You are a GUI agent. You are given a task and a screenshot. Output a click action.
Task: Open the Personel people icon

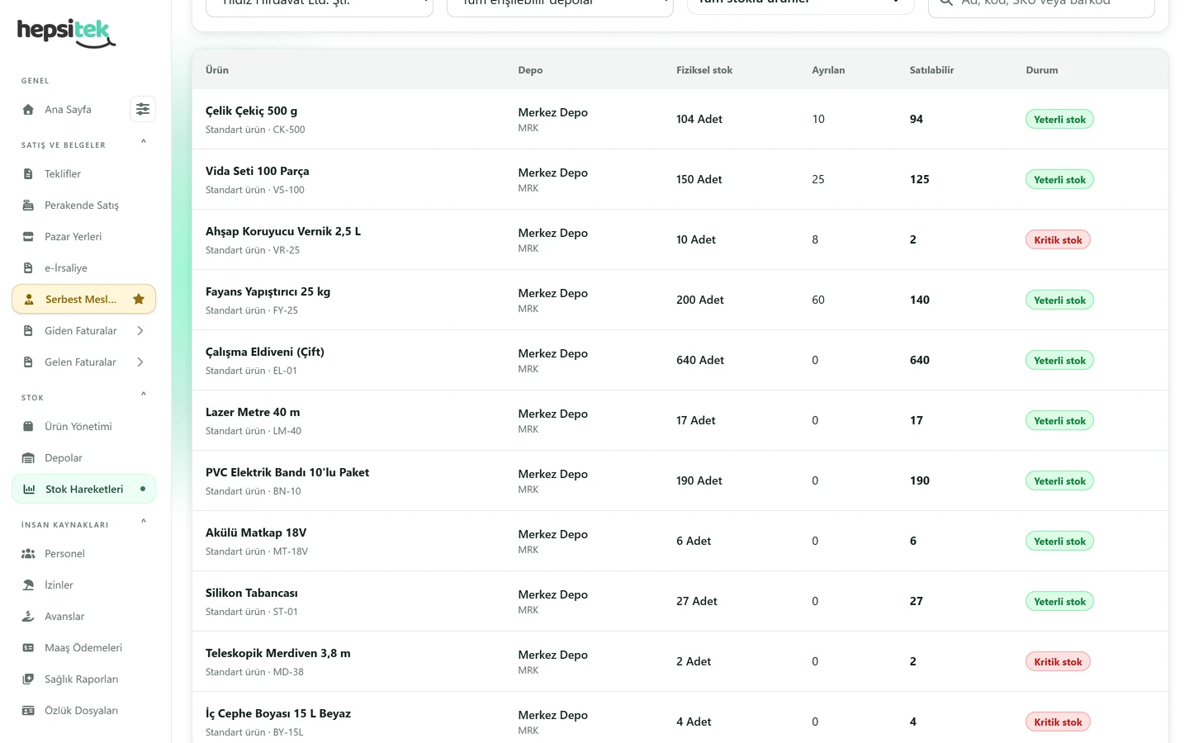[28, 553]
